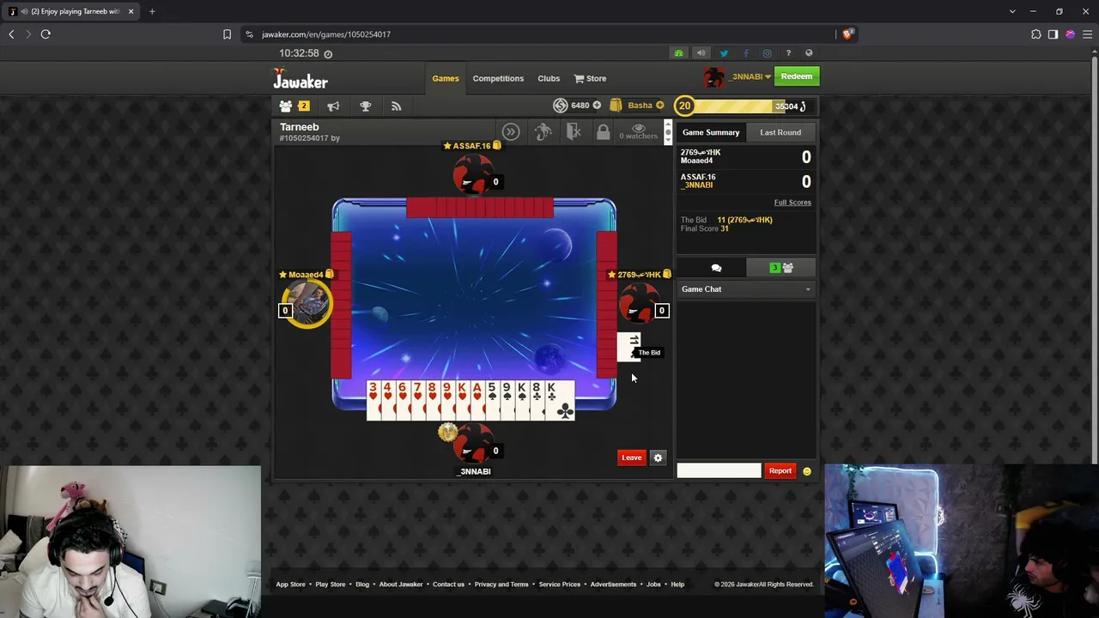Play the King of clubs card
This screenshot has height=618, width=1099.
click(561, 399)
